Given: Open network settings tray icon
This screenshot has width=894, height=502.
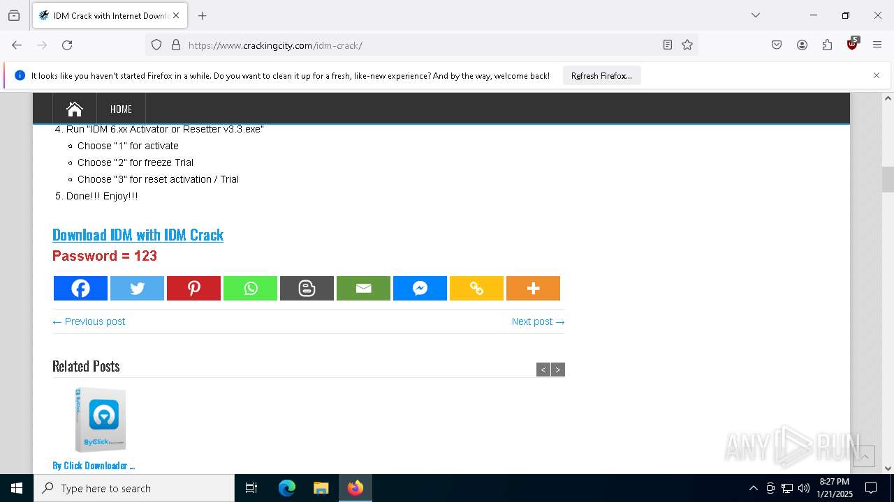Looking at the screenshot, I should click(787, 488).
